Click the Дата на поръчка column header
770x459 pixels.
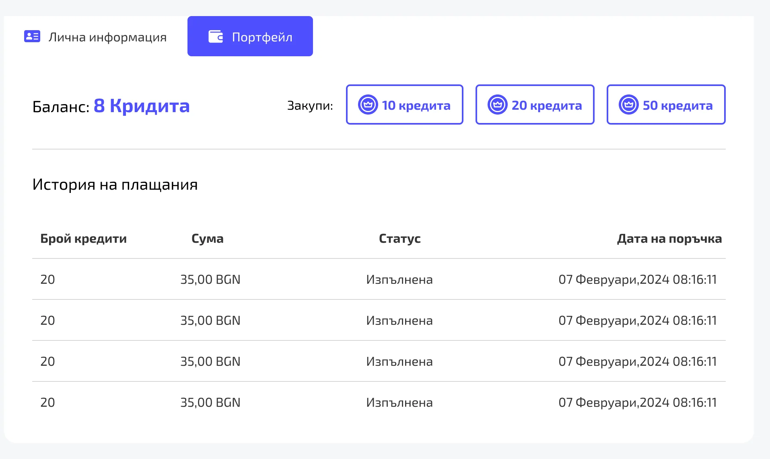(669, 239)
